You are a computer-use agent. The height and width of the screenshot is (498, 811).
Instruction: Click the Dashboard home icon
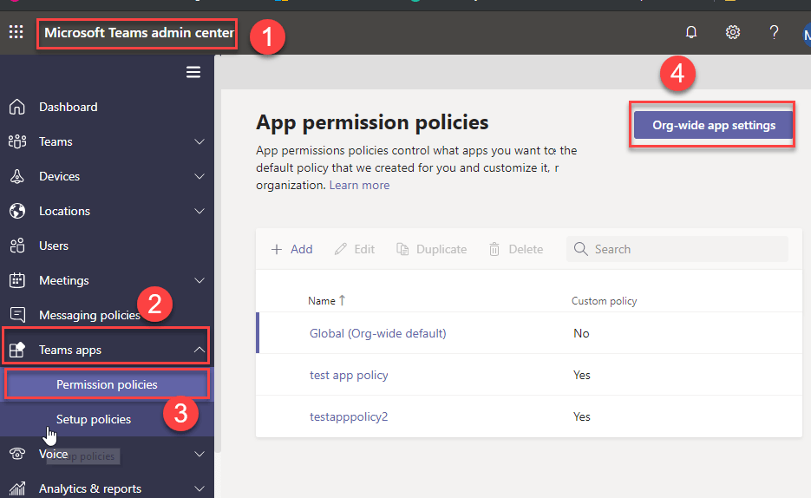(16, 107)
